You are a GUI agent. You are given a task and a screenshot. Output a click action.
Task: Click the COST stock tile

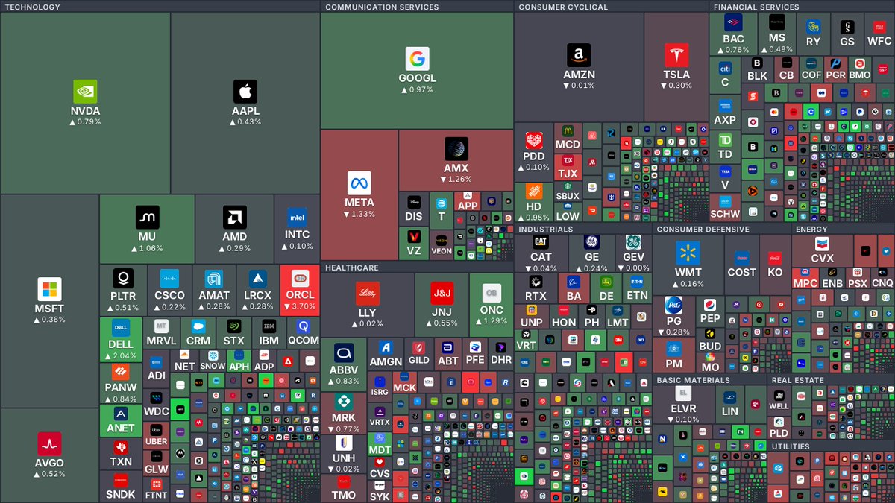[x=741, y=264]
